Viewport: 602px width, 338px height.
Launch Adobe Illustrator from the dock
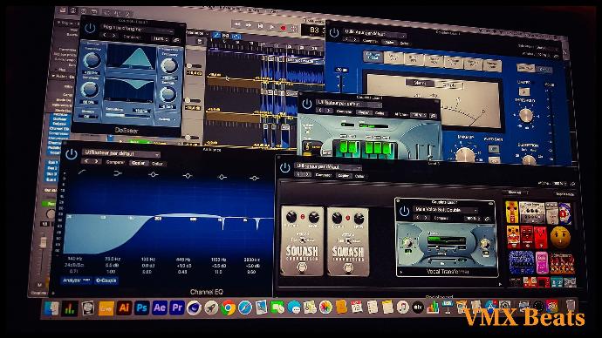124,308
